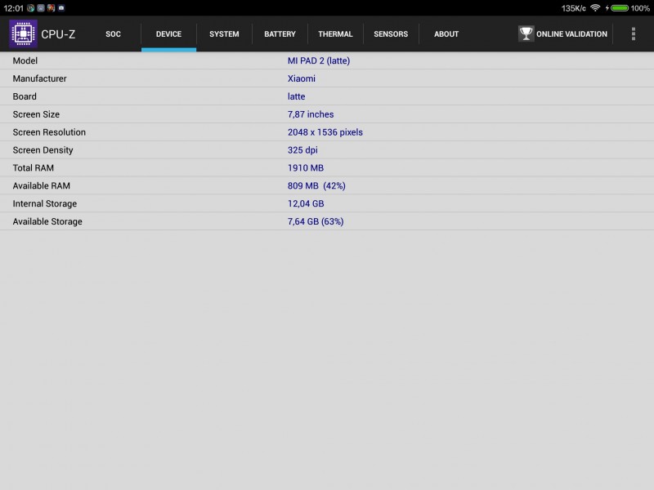Tap the value MI PAD 2 (latte)
Image resolution: width=654 pixels, height=490 pixels.
coord(319,60)
